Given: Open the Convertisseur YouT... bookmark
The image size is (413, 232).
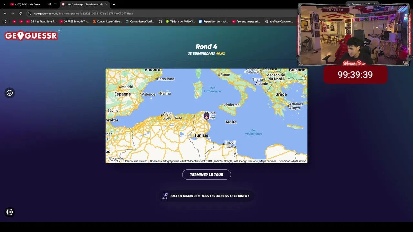Looking at the screenshot, I should 140,22.
